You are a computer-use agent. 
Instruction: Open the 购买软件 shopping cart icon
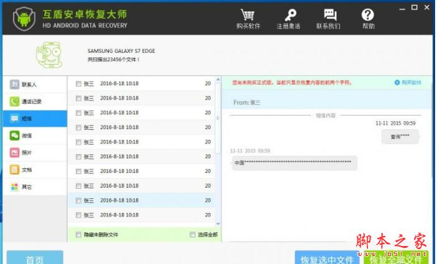pos(248,15)
